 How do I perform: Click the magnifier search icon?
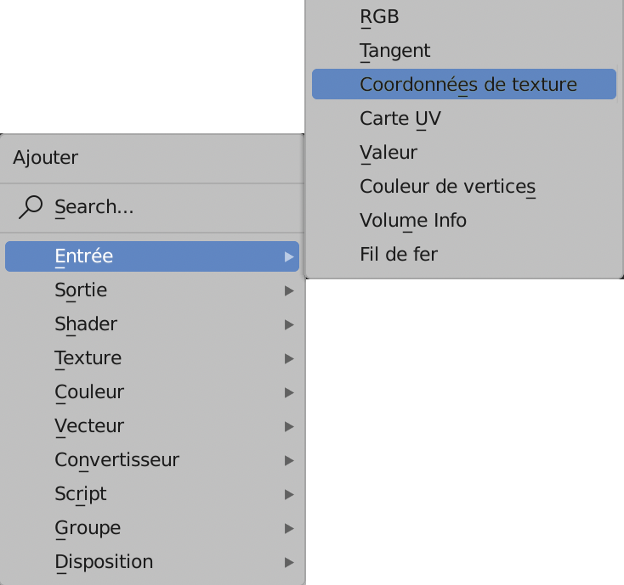point(30,207)
